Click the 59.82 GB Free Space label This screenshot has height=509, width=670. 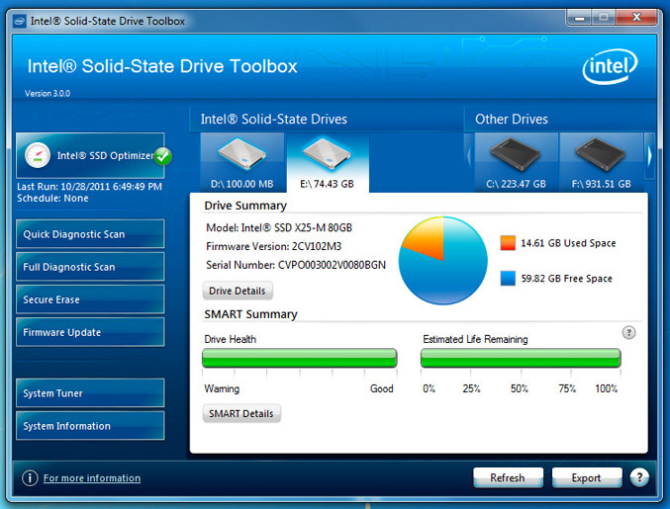point(567,279)
